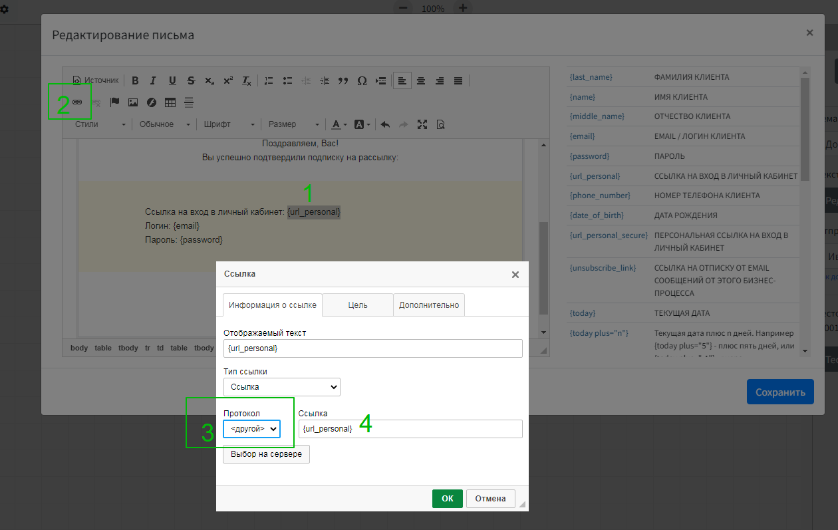Toggle the Источник source view
This screenshot has height=530, width=838.
click(96, 80)
